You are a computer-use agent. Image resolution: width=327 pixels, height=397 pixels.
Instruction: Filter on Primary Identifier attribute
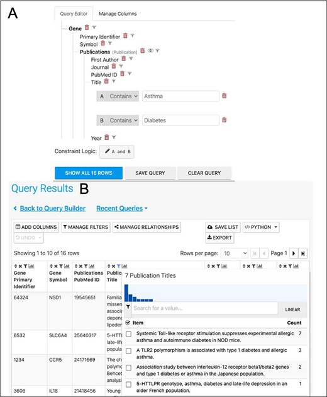pos(132,35)
